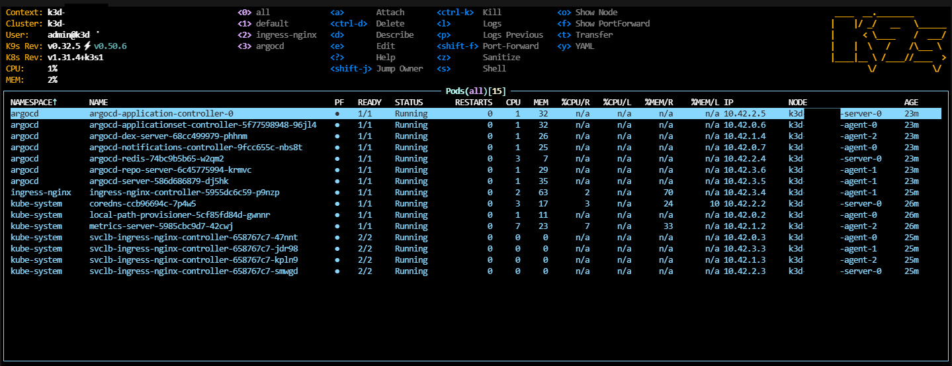The image size is (952, 366).
Task: Click the Pods(all)[15] table title
Action: (x=476, y=91)
